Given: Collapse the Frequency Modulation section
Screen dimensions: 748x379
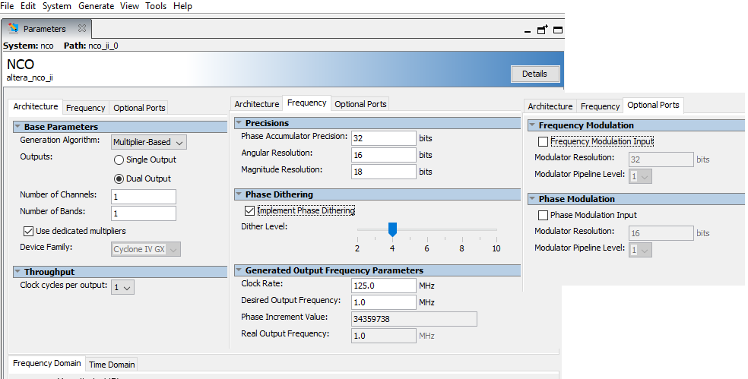Looking at the screenshot, I should pos(532,125).
